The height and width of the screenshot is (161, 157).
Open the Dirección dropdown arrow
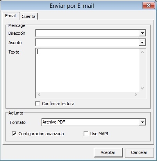142,33
